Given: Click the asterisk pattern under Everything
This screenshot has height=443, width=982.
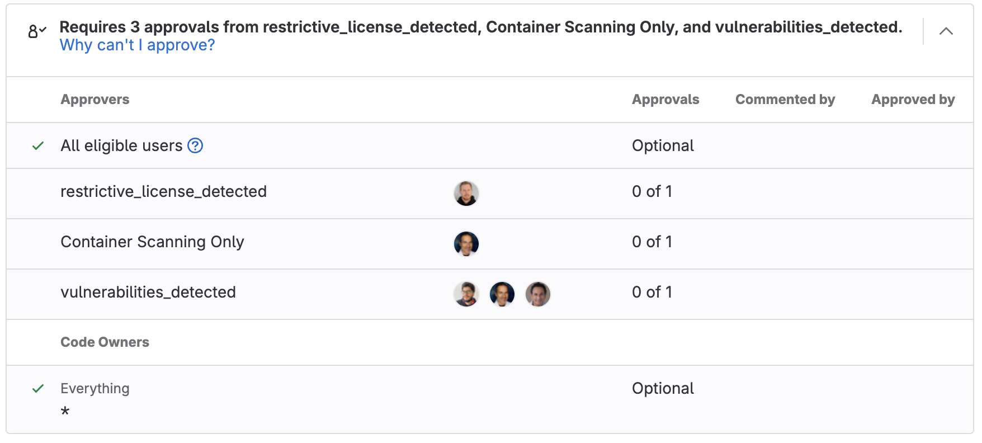Looking at the screenshot, I should coord(65,412).
